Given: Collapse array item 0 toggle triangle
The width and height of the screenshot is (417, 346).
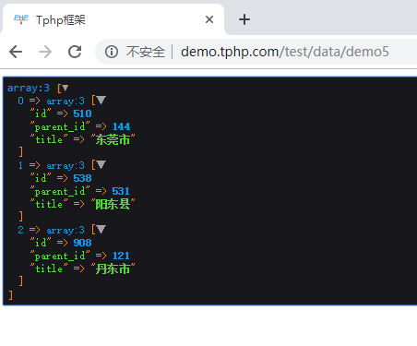Looking at the screenshot, I should tap(101, 100).
